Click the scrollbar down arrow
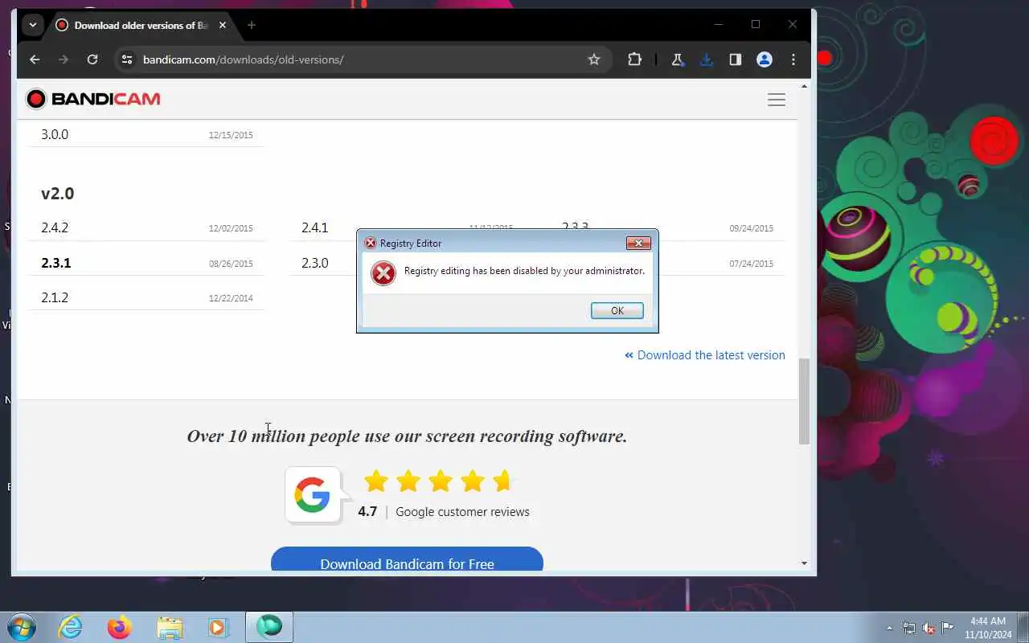The height and width of the screenshot is (643, 1029). pos(804,563)
